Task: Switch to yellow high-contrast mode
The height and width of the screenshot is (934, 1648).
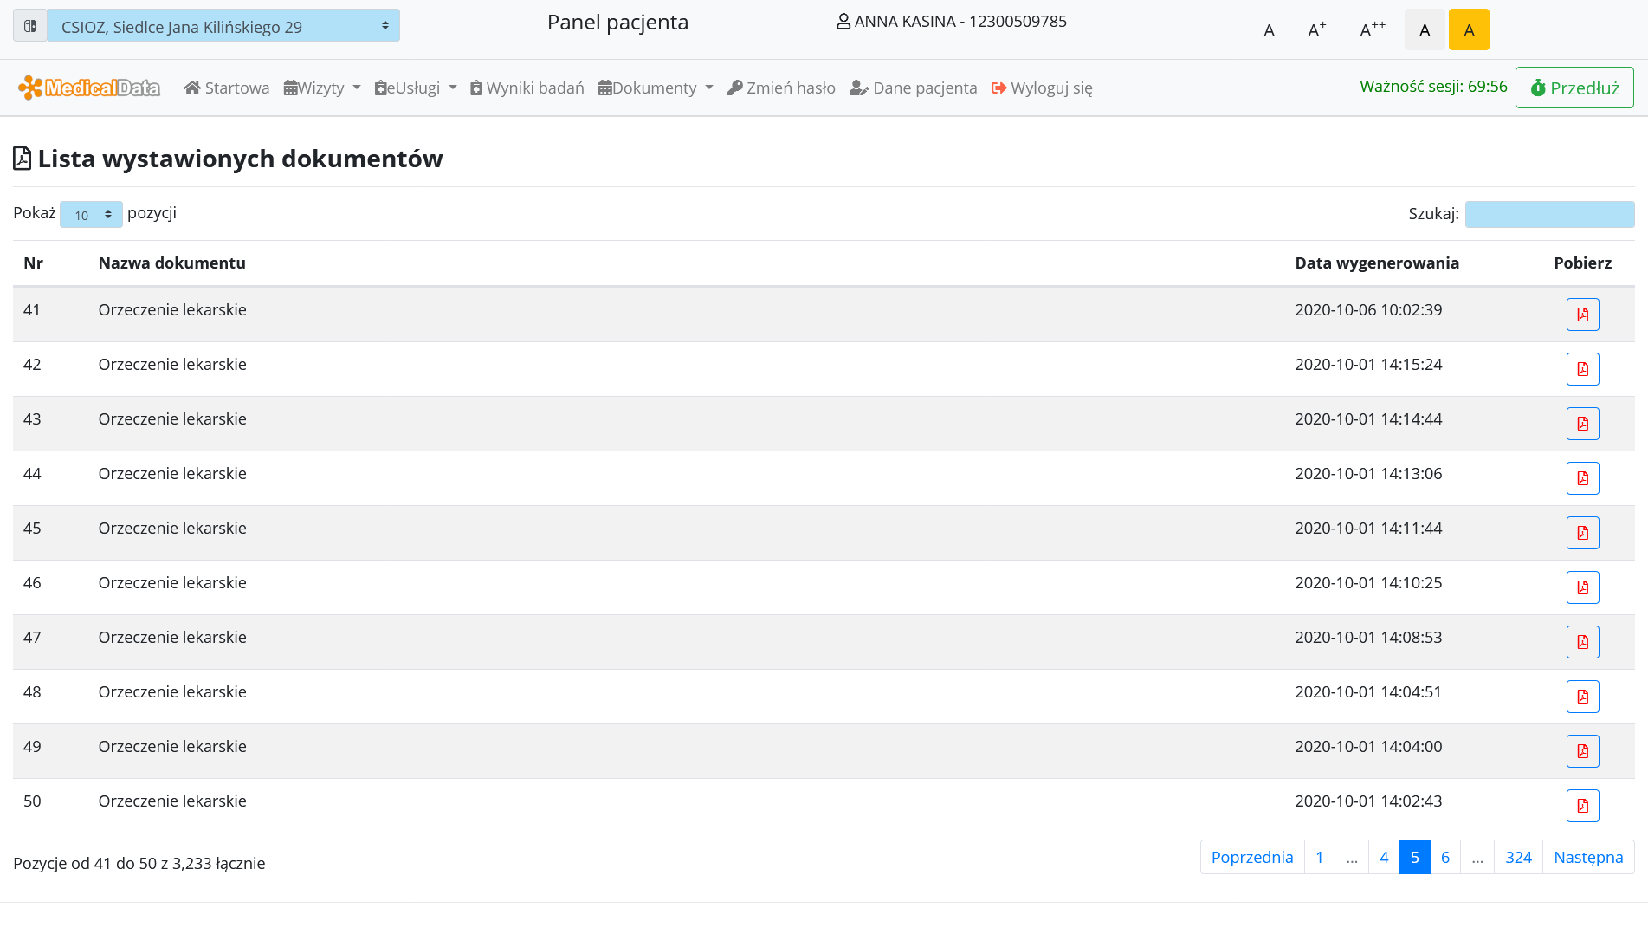Action: 1469,30
